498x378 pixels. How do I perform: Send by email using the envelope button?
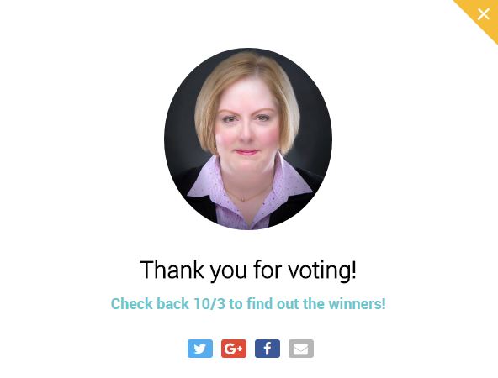[301, 349]
